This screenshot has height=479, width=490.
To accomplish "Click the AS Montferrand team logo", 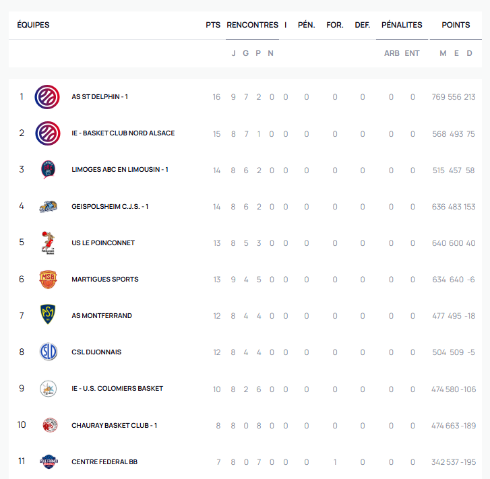I will [x=47, y=315].
